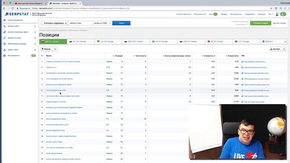Image resolution: width=290 pixels, height=163 pixels.
Task: Open the external URL icon in table row 1
Action: [x=242, y=62]
